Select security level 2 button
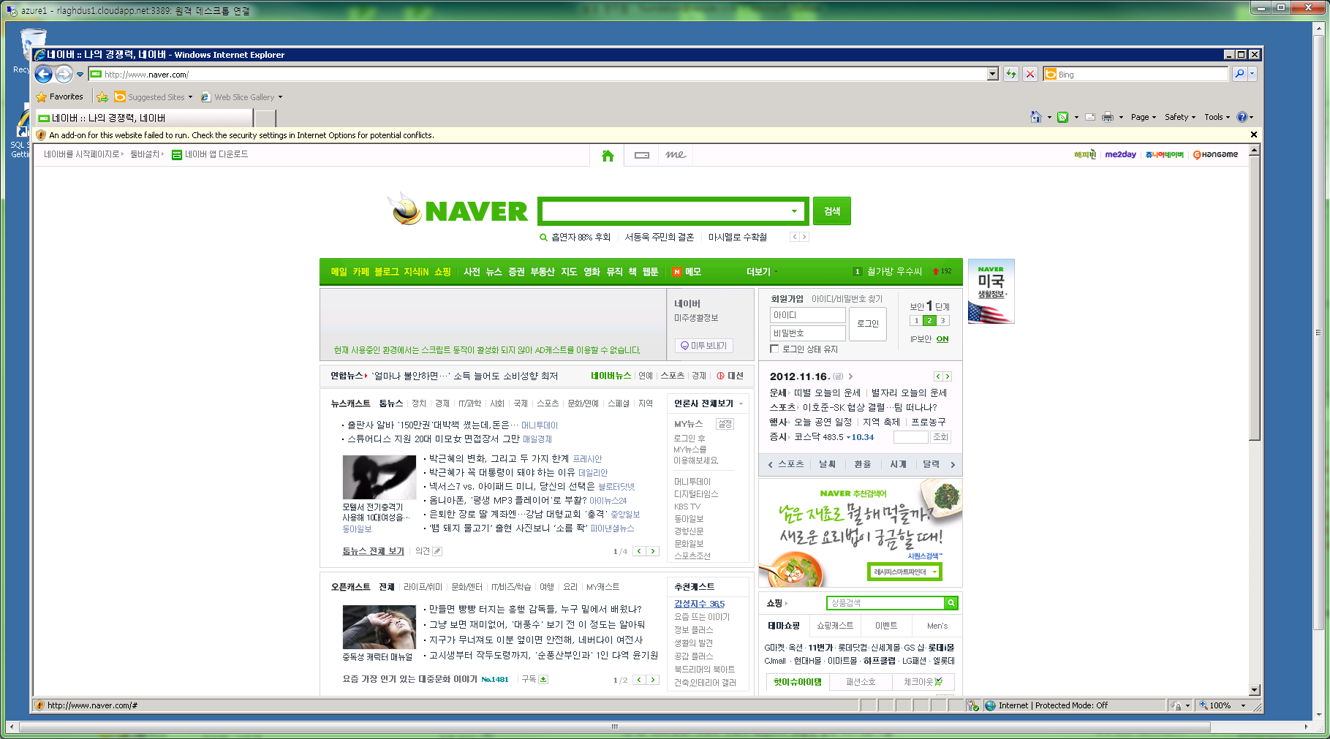Image resolution: width=1330 pixels, height=739 pixels. [x=929, y=320]
